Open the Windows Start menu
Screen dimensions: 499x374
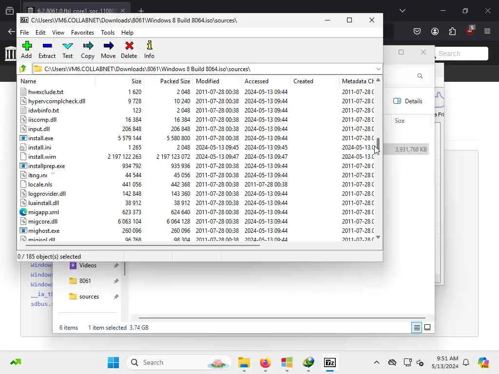(113, 362)
